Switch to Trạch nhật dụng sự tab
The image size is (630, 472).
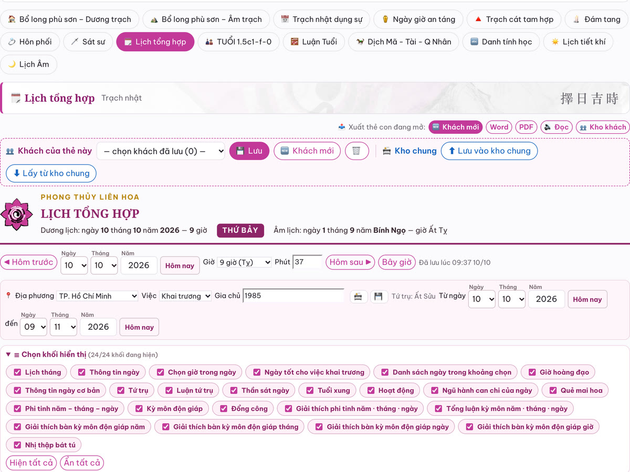322,19
